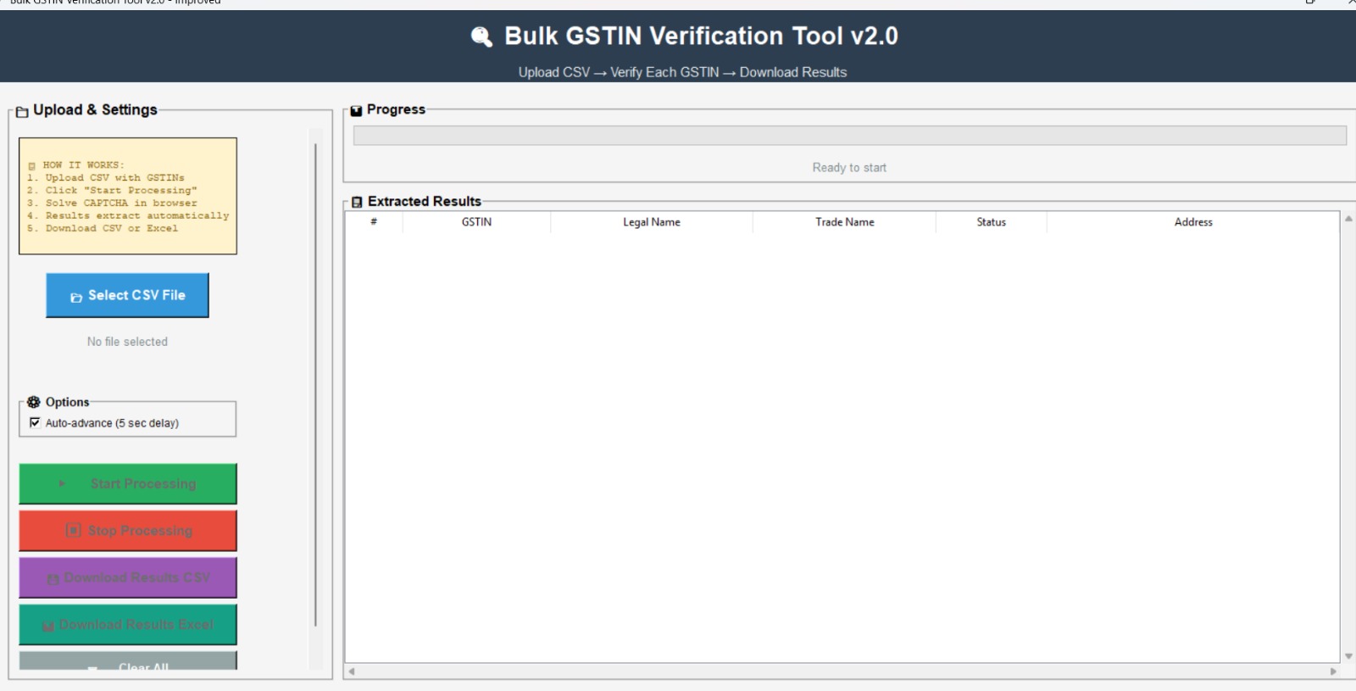Click the Status column header

(x=991, y=222)
